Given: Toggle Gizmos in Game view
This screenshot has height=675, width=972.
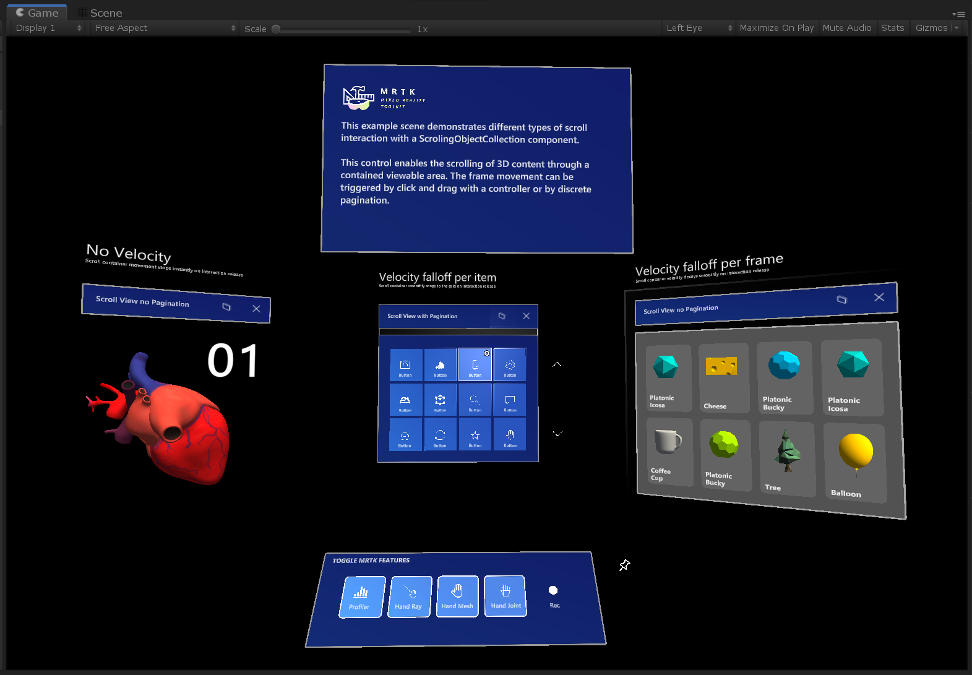Looking at the screenshot, I should 931,28.
